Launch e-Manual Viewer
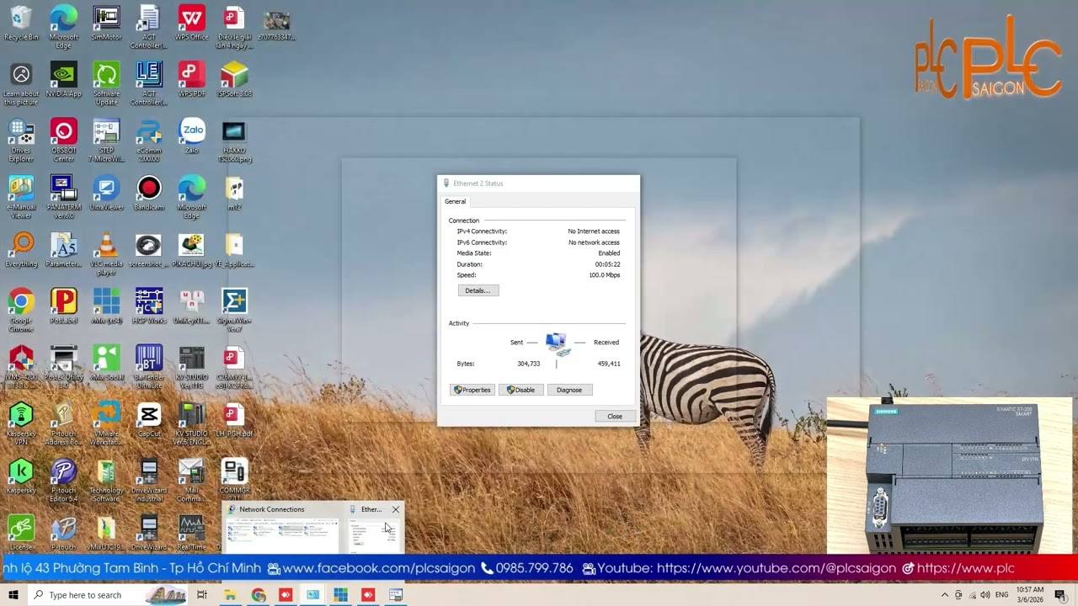This screenshot has height=606, width=1078. (x=21, y=198)
